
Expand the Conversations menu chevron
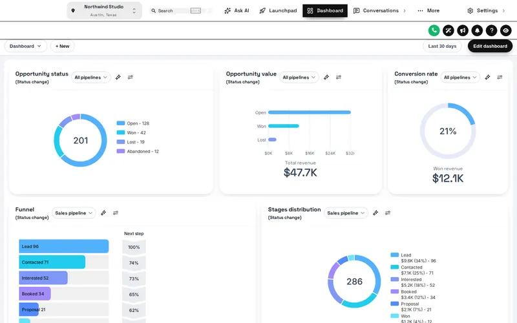click(405, 11)
